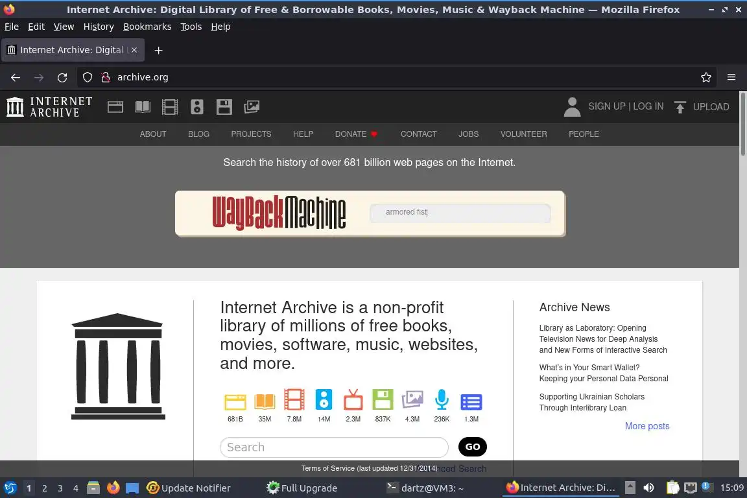This screenshot has width=747, height=498.
Task: Open the 1.3M collections list icon
Action: 471,402
